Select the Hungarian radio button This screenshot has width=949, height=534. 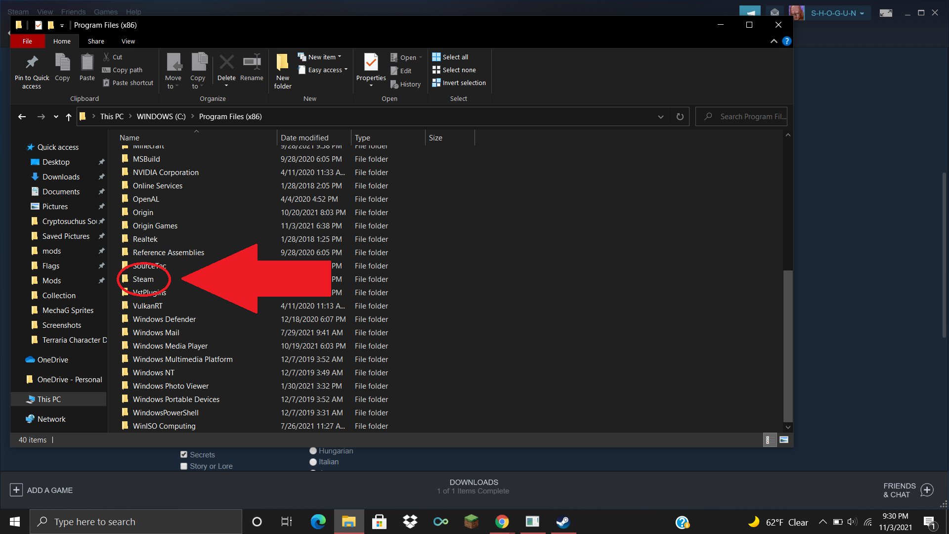pos(313,451)
